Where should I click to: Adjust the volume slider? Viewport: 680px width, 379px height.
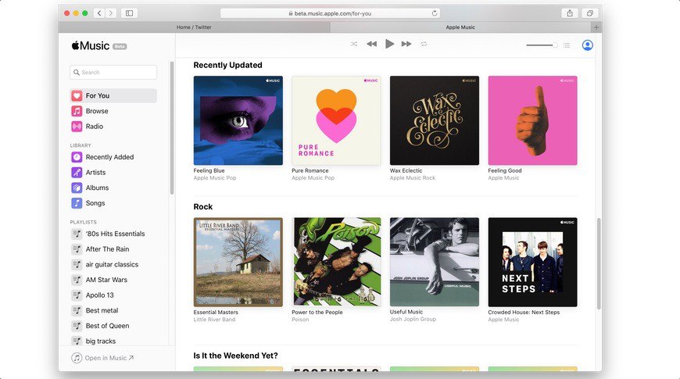click(x=542, y=45)
